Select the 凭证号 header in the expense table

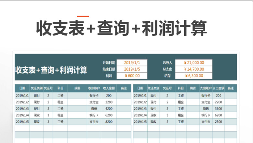click(x=167, y=88)
